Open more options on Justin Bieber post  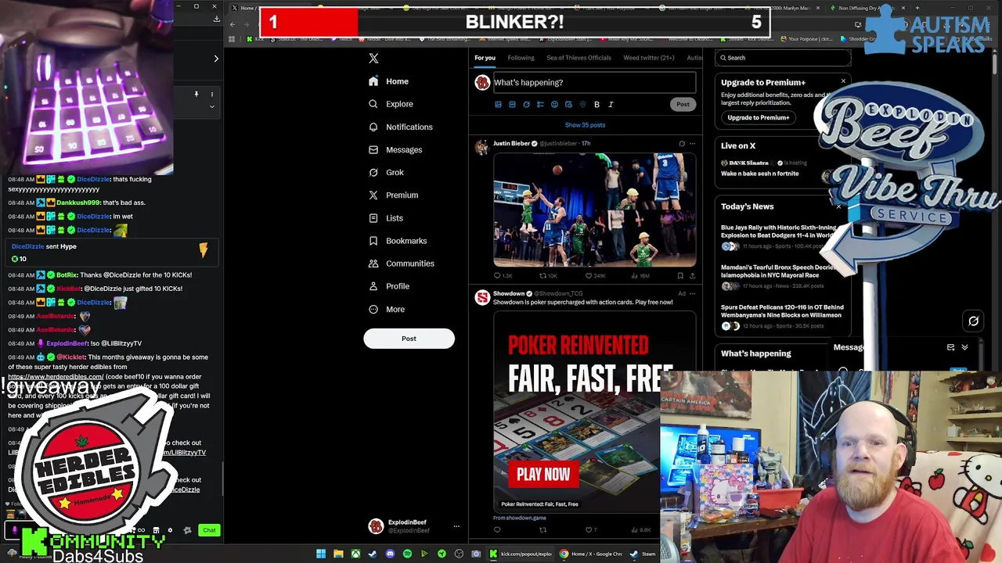pyautogui.click(x=692, y=143)
